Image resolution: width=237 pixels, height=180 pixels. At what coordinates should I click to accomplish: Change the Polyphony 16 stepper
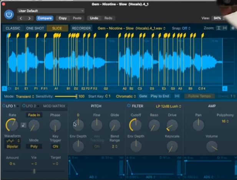225,121
